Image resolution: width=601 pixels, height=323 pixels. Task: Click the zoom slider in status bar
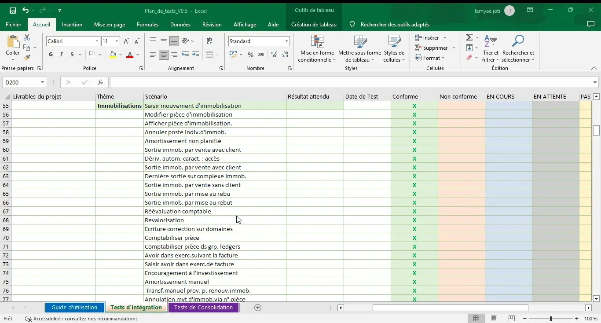click(551, 319)
